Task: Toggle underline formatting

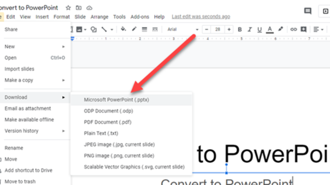Action: [x=260, y=29]
